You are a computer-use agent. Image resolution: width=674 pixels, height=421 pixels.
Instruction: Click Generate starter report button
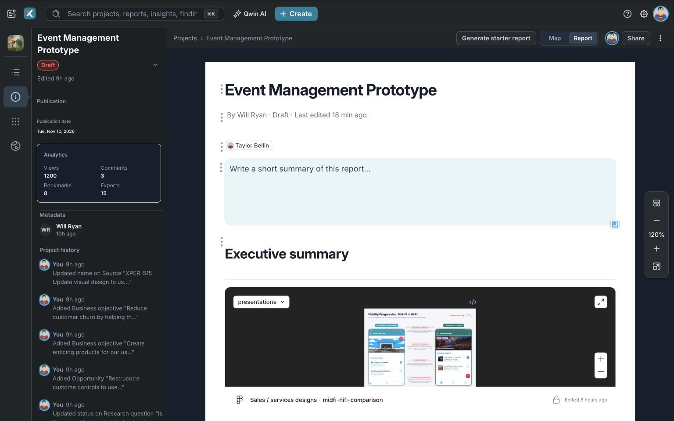click(496, 38)
